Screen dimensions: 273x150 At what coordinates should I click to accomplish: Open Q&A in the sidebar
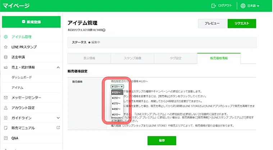click(x=15, y=138)
